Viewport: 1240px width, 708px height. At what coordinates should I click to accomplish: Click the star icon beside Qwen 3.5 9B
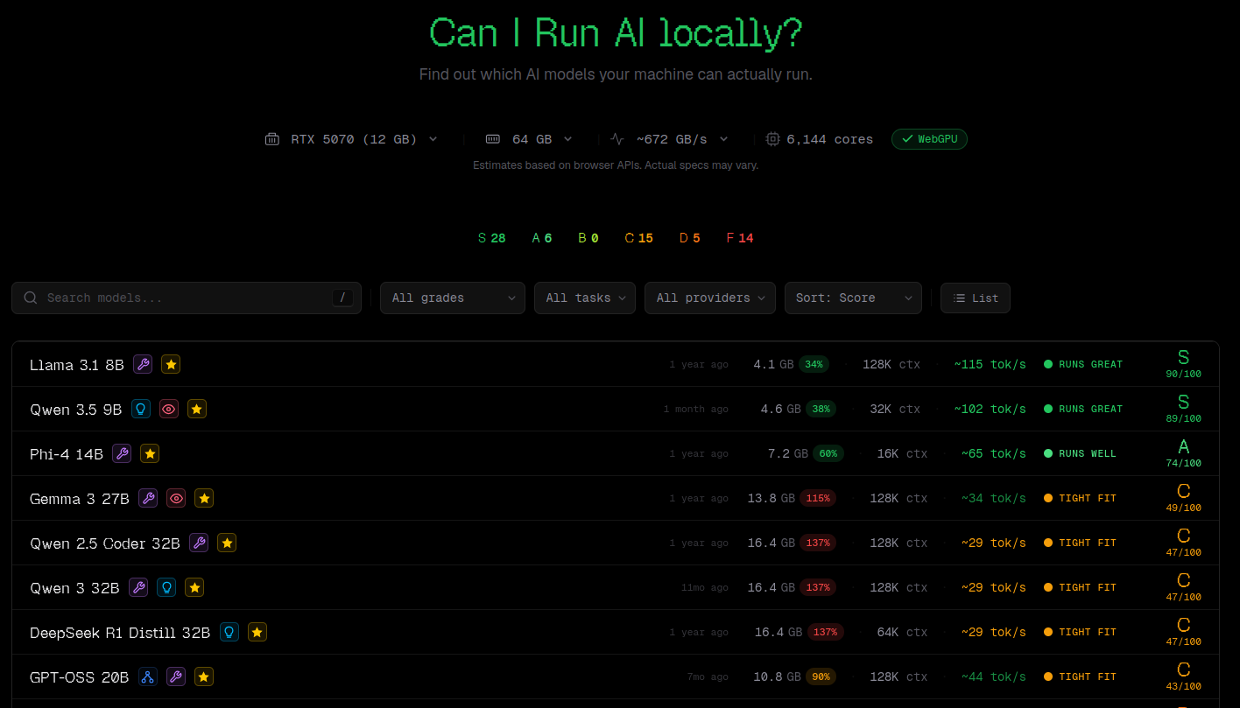click(197, 409)
